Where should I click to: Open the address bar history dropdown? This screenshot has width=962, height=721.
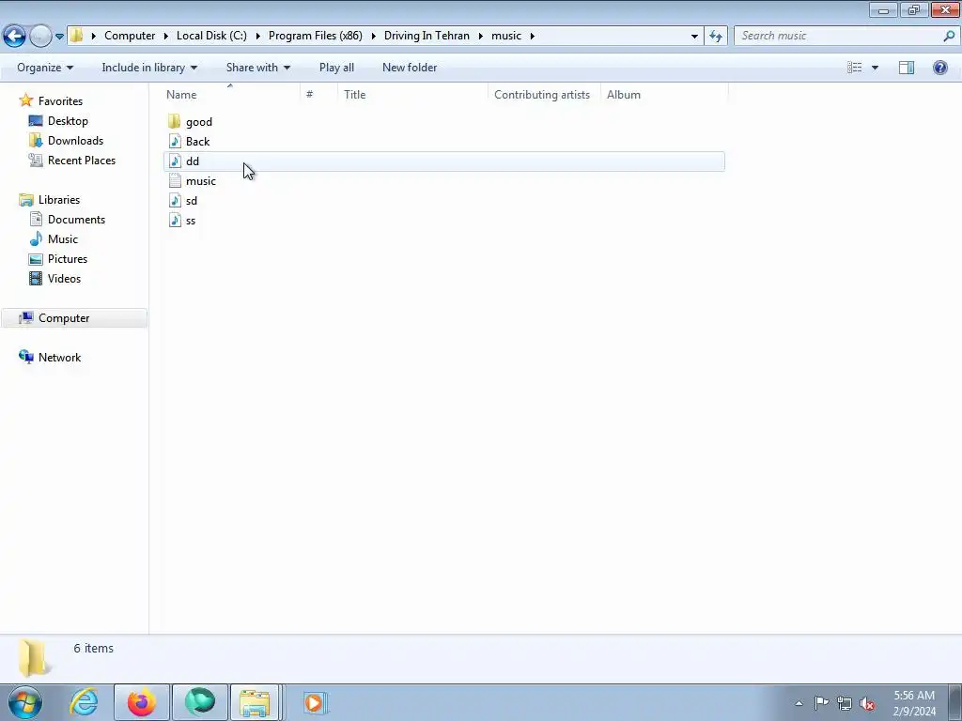click(x=694, y=37)
